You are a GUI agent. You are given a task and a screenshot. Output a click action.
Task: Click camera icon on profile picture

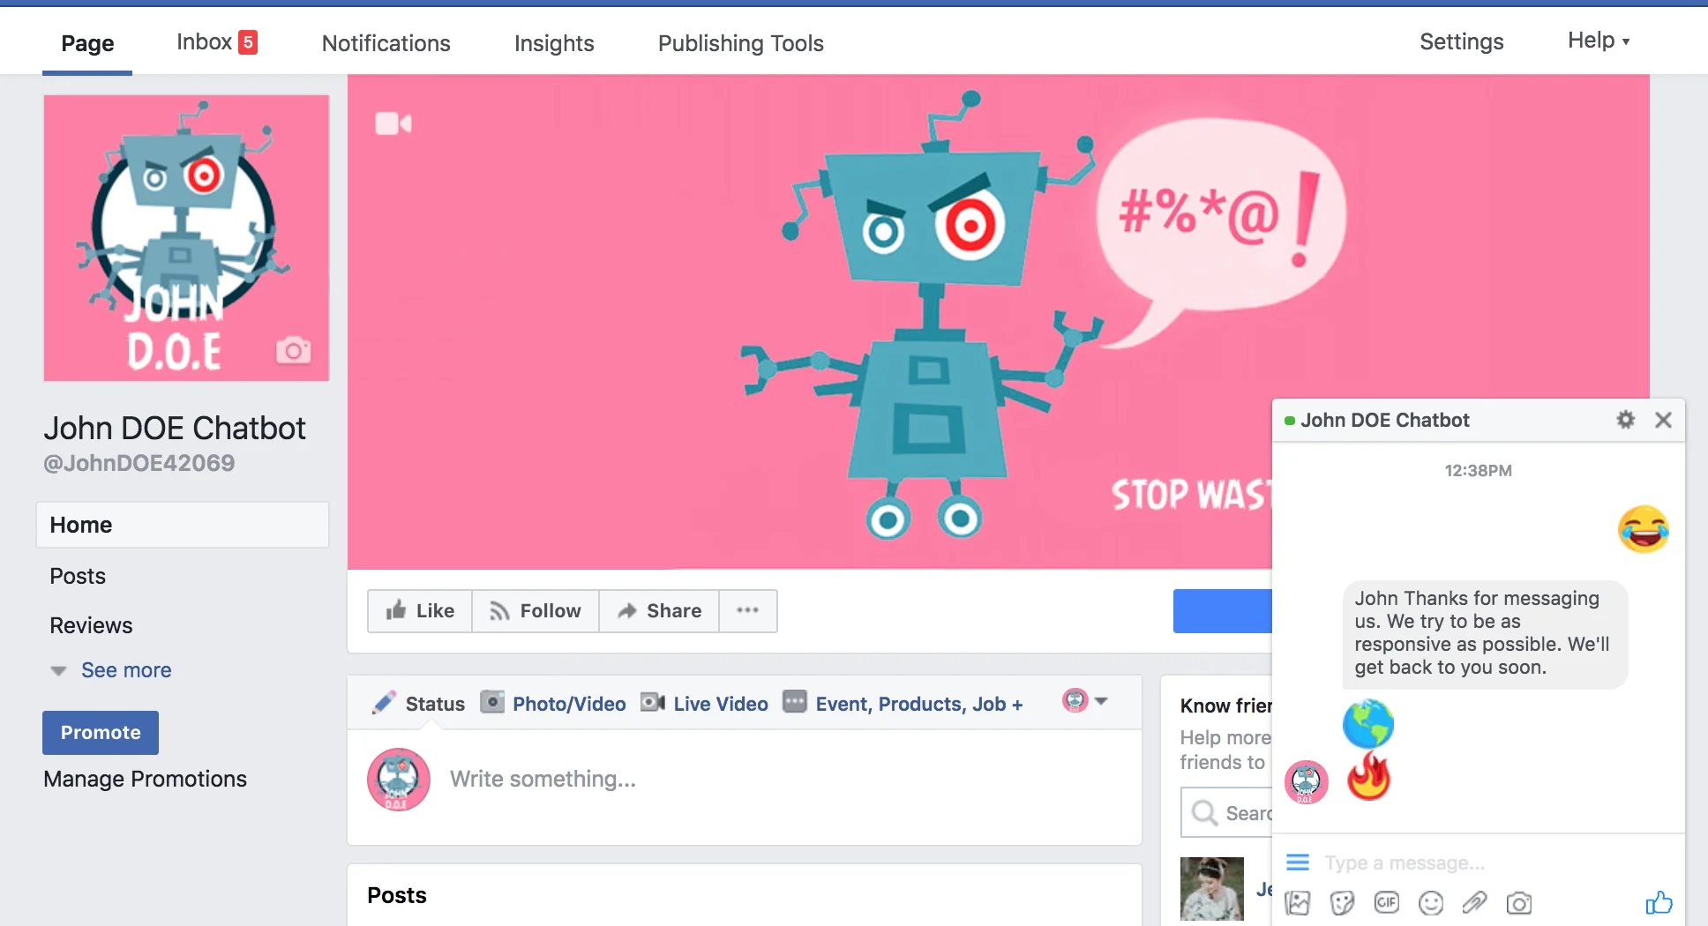[293, 350]
